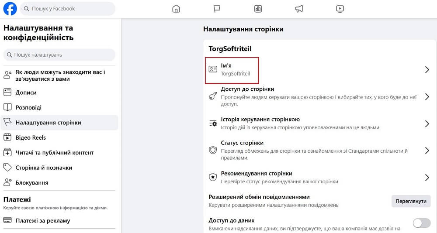Open Блокування in the sidebar

(31, 182)
